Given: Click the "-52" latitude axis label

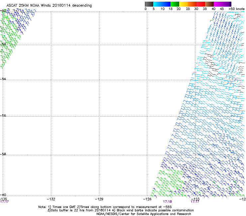Looking at the screenshot, I should coord(3,44).
